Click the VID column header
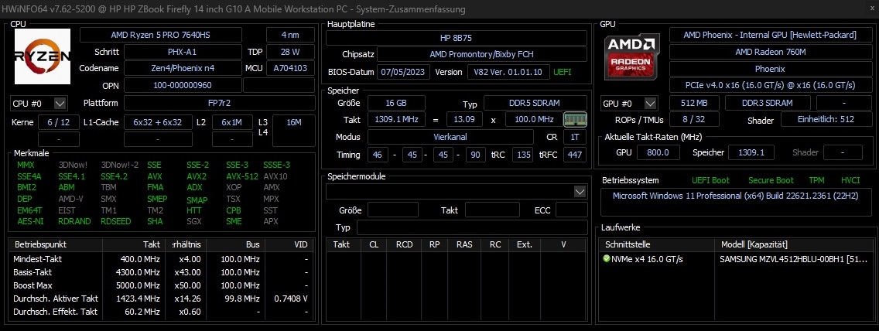 tap(289, 244)
